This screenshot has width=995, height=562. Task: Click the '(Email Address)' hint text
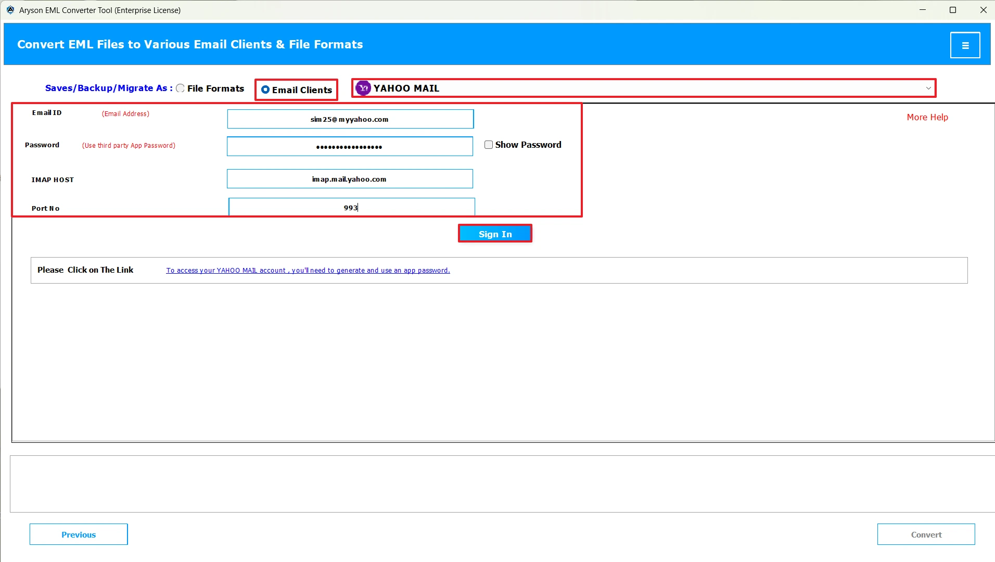(x=125, y=114)
